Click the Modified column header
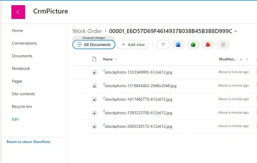The image size is (257, 163). pos(228,59)
